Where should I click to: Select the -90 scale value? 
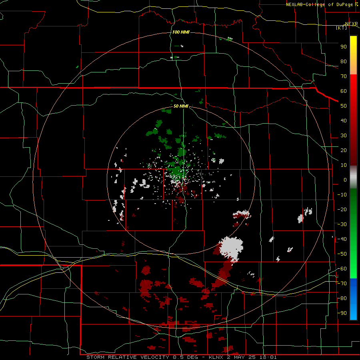342,313
